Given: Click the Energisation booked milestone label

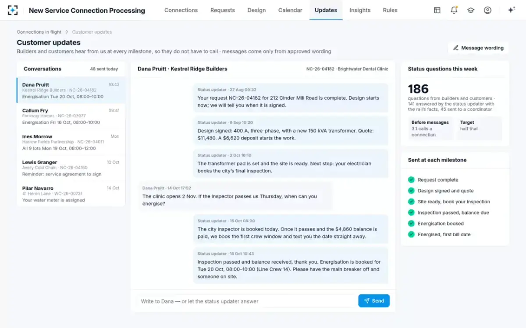Looking at the screenshot, I should click(x=441, y=223).
